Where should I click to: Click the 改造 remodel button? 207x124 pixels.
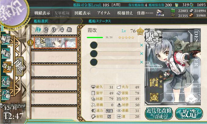click(x=189, y=113)
